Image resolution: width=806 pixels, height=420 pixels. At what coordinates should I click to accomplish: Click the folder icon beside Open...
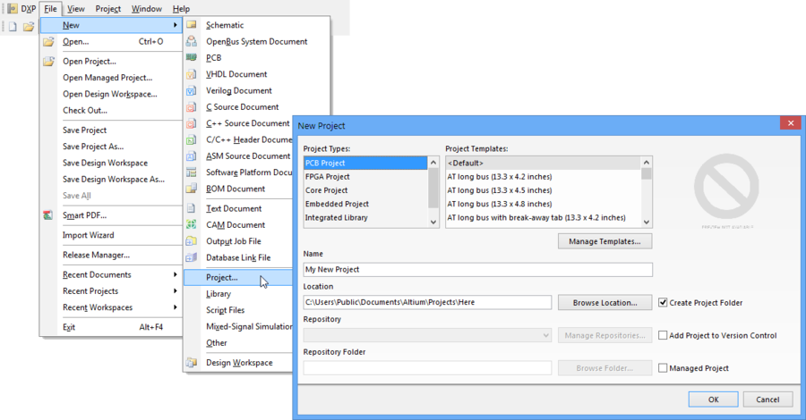(48, 41)
